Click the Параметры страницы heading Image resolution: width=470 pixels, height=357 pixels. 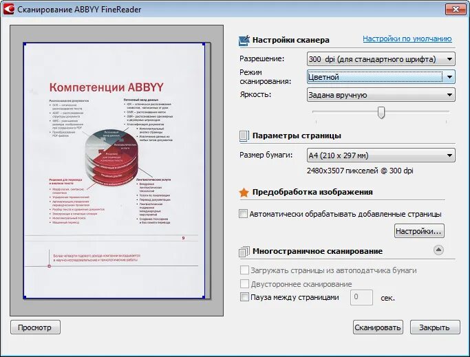(297, 136)
